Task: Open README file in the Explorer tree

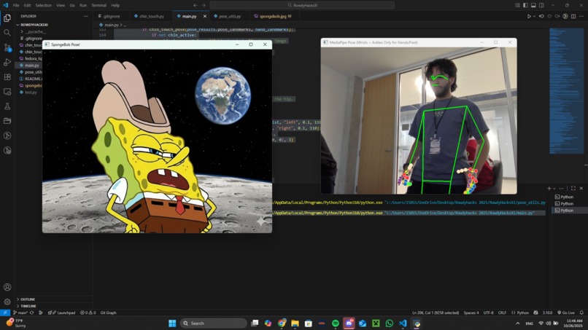Action: coord(31,79)
